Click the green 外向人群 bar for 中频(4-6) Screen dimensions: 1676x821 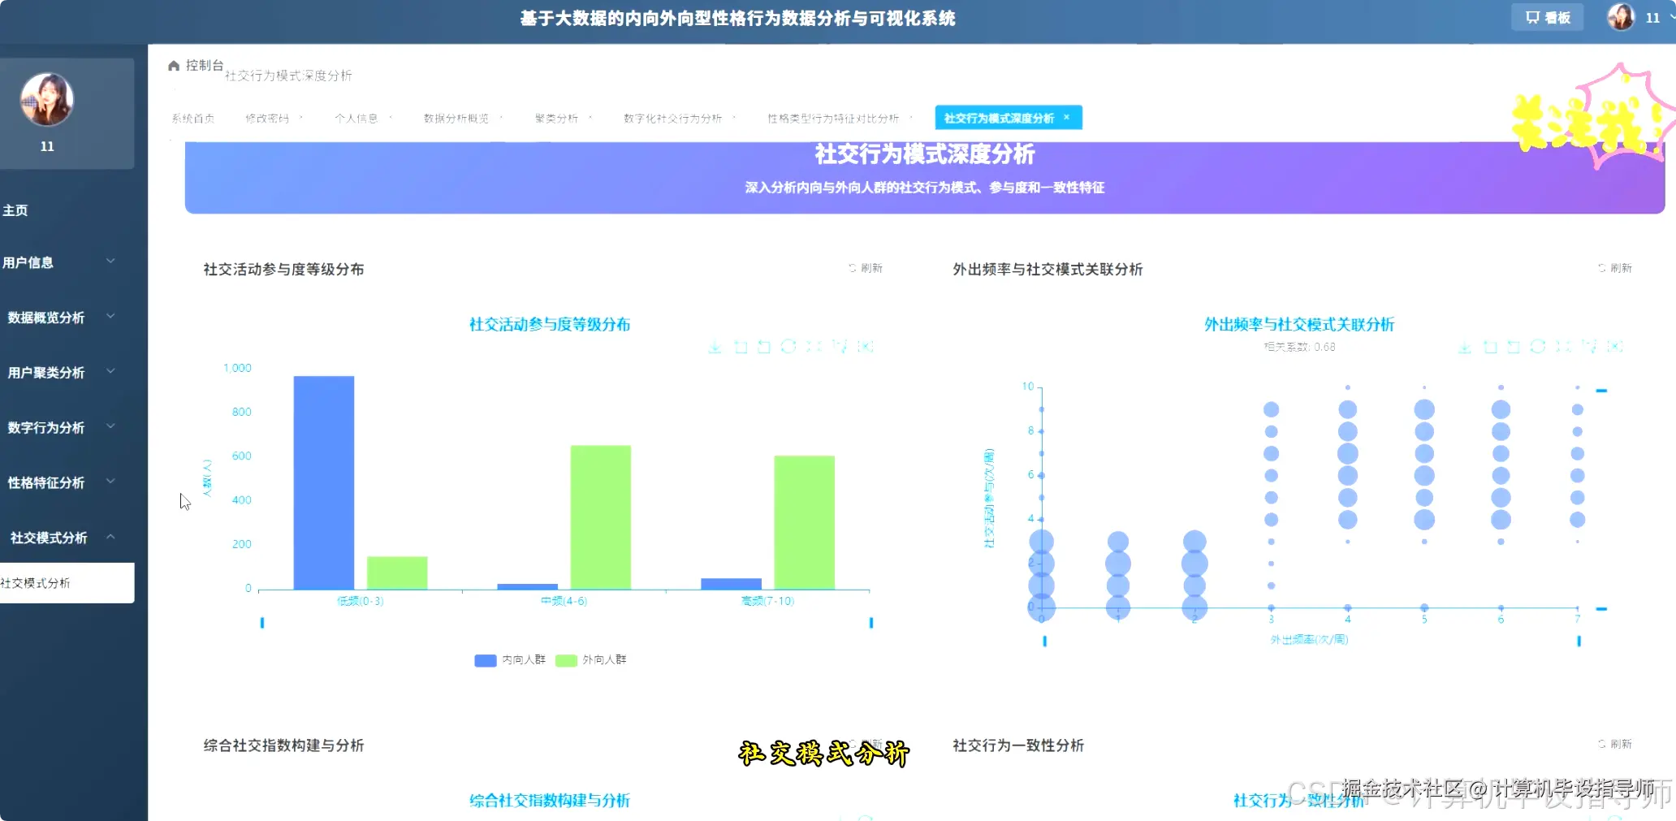601,517
